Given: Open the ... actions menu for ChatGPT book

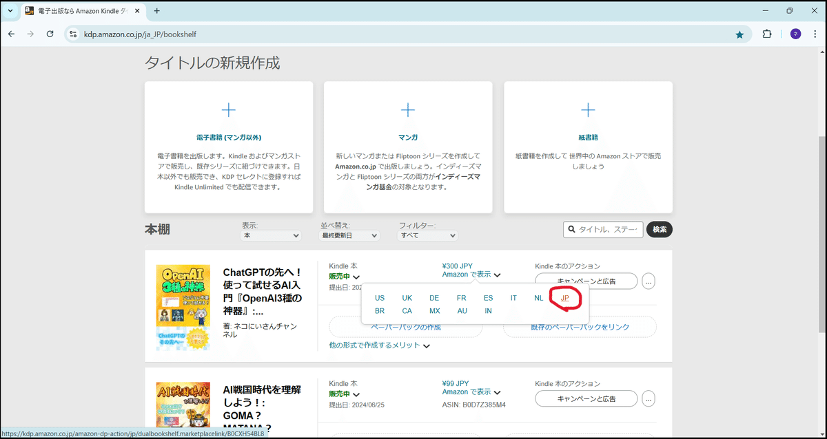Looking at the screenshot, I should [649, 281].
